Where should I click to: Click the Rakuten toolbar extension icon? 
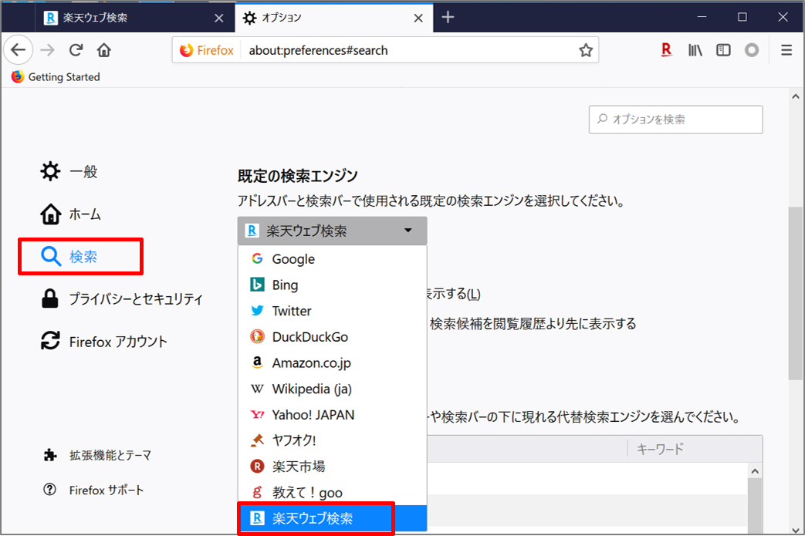point(667,50)
